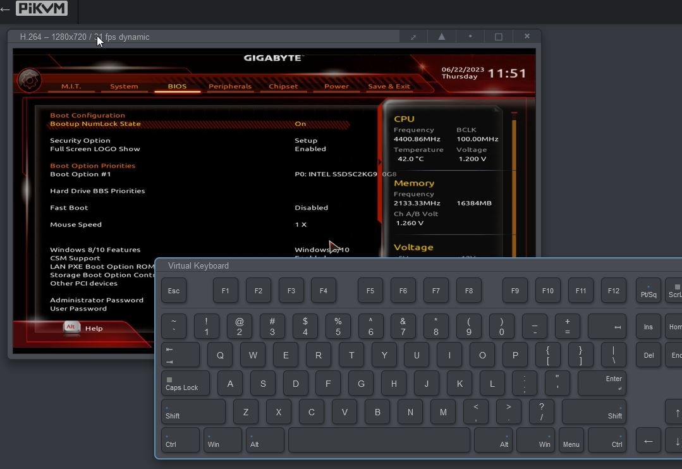
Task: Click the quote key
Action: [x=557, y=383]
